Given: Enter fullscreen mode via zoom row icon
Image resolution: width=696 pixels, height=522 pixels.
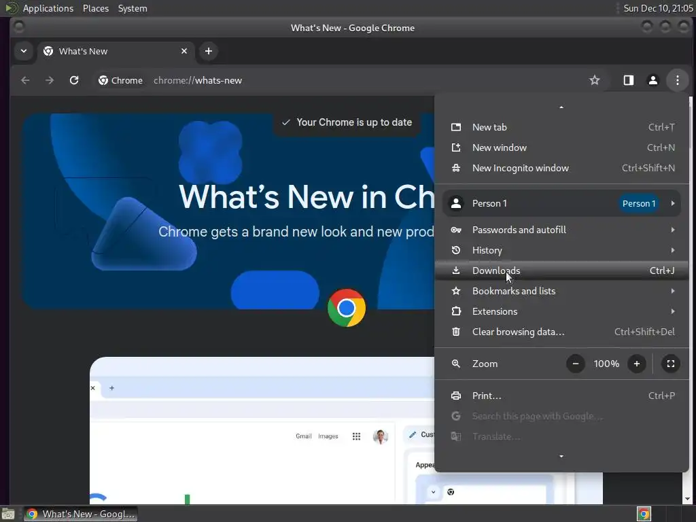Looking at the screenshot, I should [x=671, y=364].
